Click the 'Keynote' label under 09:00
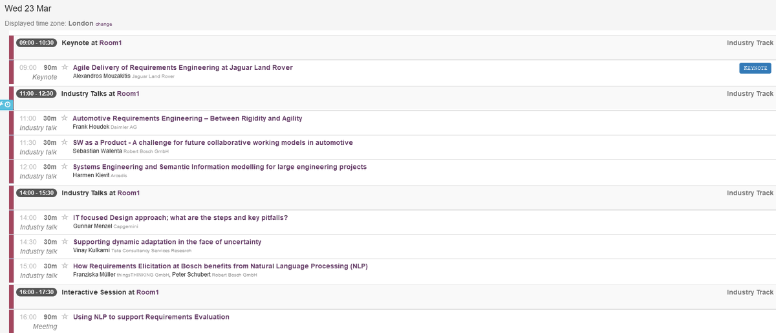This screenshot has width=776, height=333. point(45,77)
